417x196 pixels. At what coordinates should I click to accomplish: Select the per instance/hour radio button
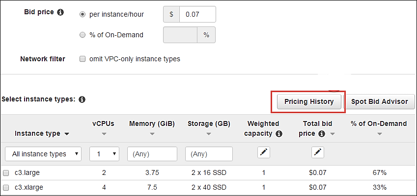coord(83,14)
